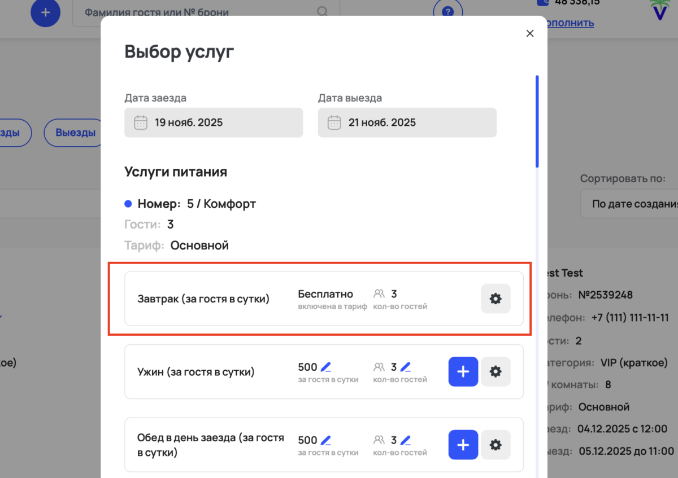Open settings gear for Завтрак service
Screen dimensions: 678x478
click(496, 299)
